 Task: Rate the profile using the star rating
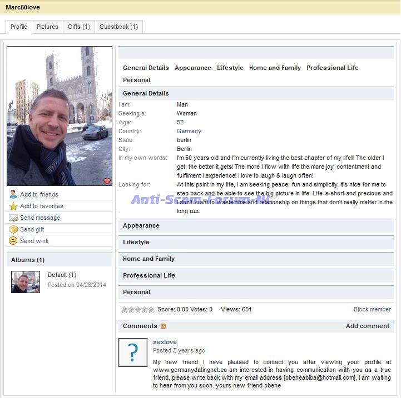tap(138, 310)
